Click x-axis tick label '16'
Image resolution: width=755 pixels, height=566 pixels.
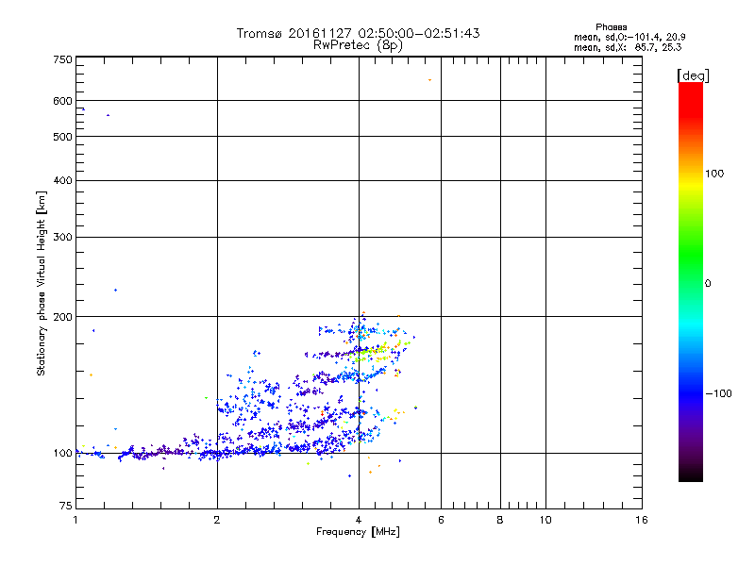[x=642, y=520]
